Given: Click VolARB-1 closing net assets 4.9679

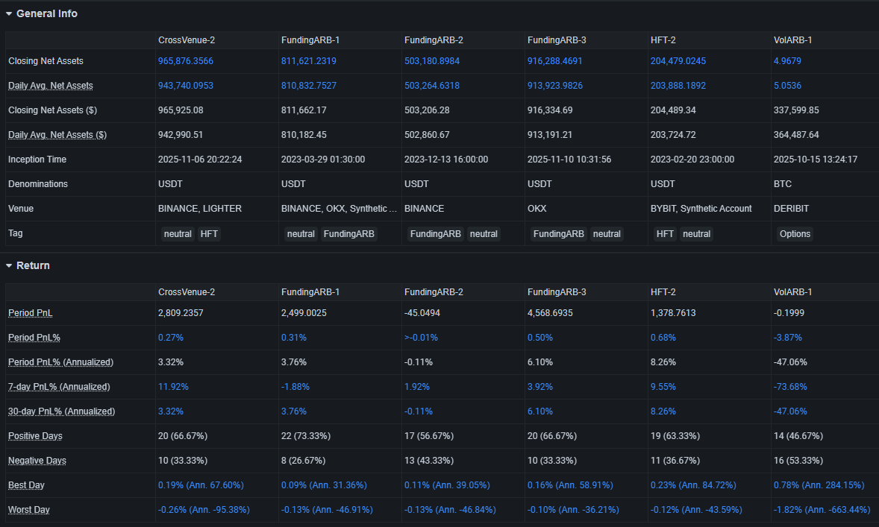Looking at the screenshot, I should [787, 61].
